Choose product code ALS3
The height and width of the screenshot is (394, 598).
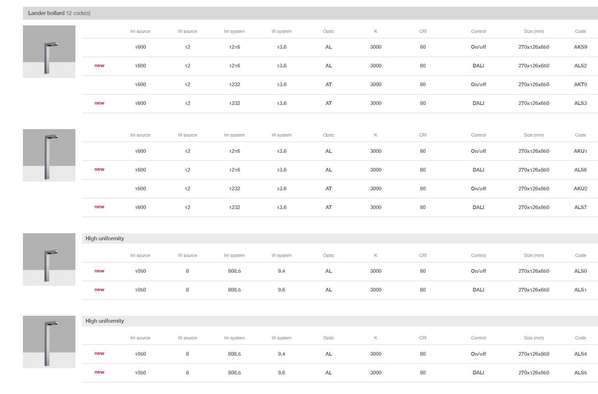[580, 103]
